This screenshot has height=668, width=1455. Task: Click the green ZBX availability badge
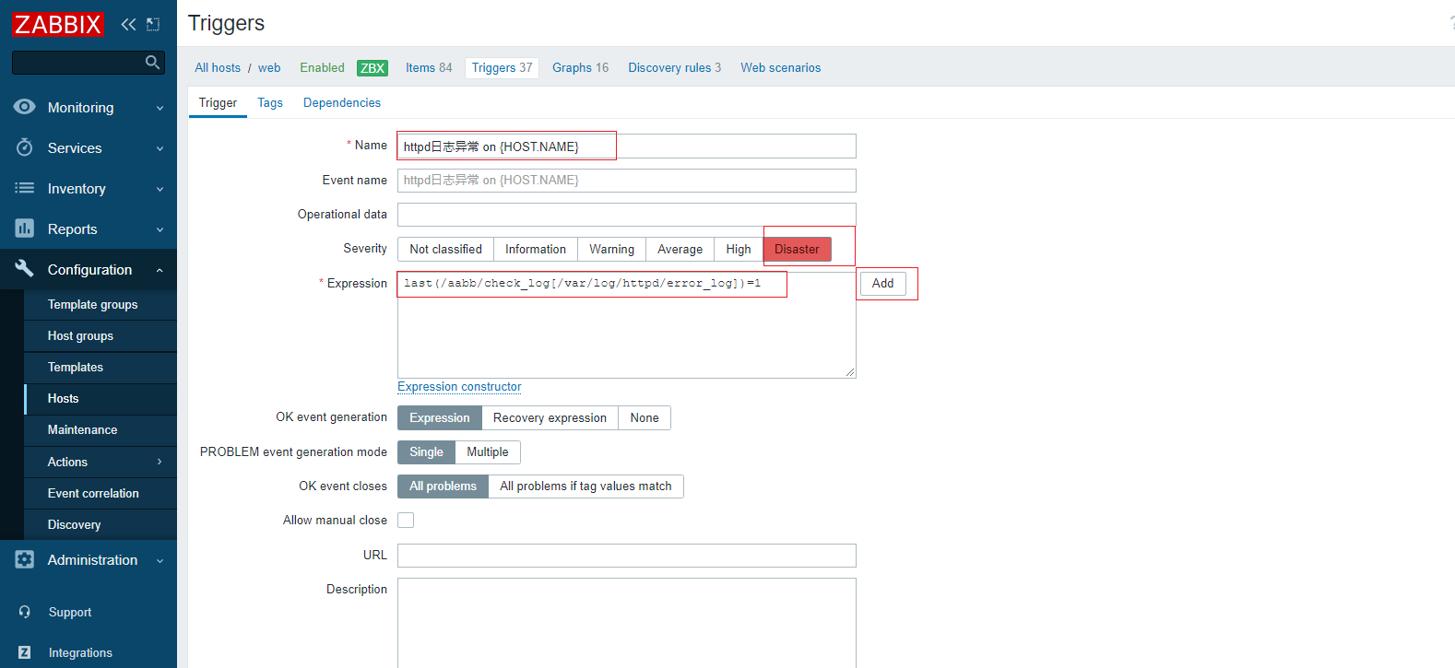pyautogui.click(x=373, y=68)
